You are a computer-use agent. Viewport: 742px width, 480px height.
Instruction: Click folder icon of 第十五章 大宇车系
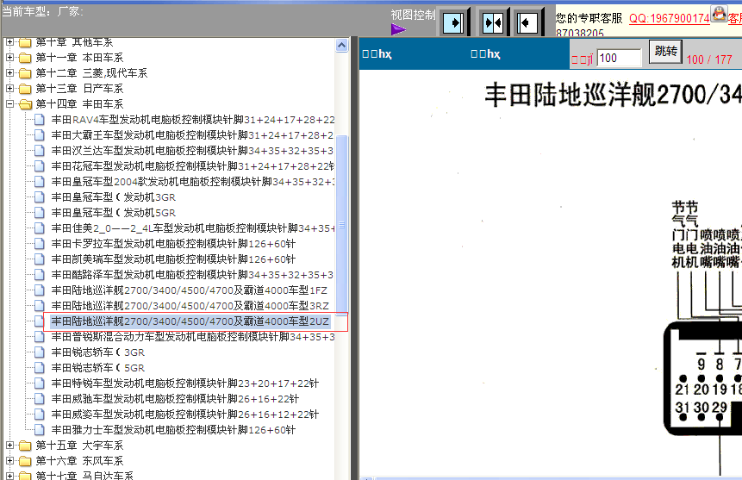click(x=25, y=446)
